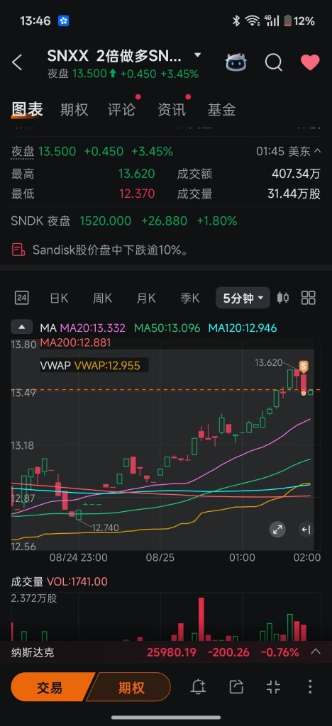Toggle the heart favorite icon
The width and height of the screenshot is (332, 726).
(310, 62)
